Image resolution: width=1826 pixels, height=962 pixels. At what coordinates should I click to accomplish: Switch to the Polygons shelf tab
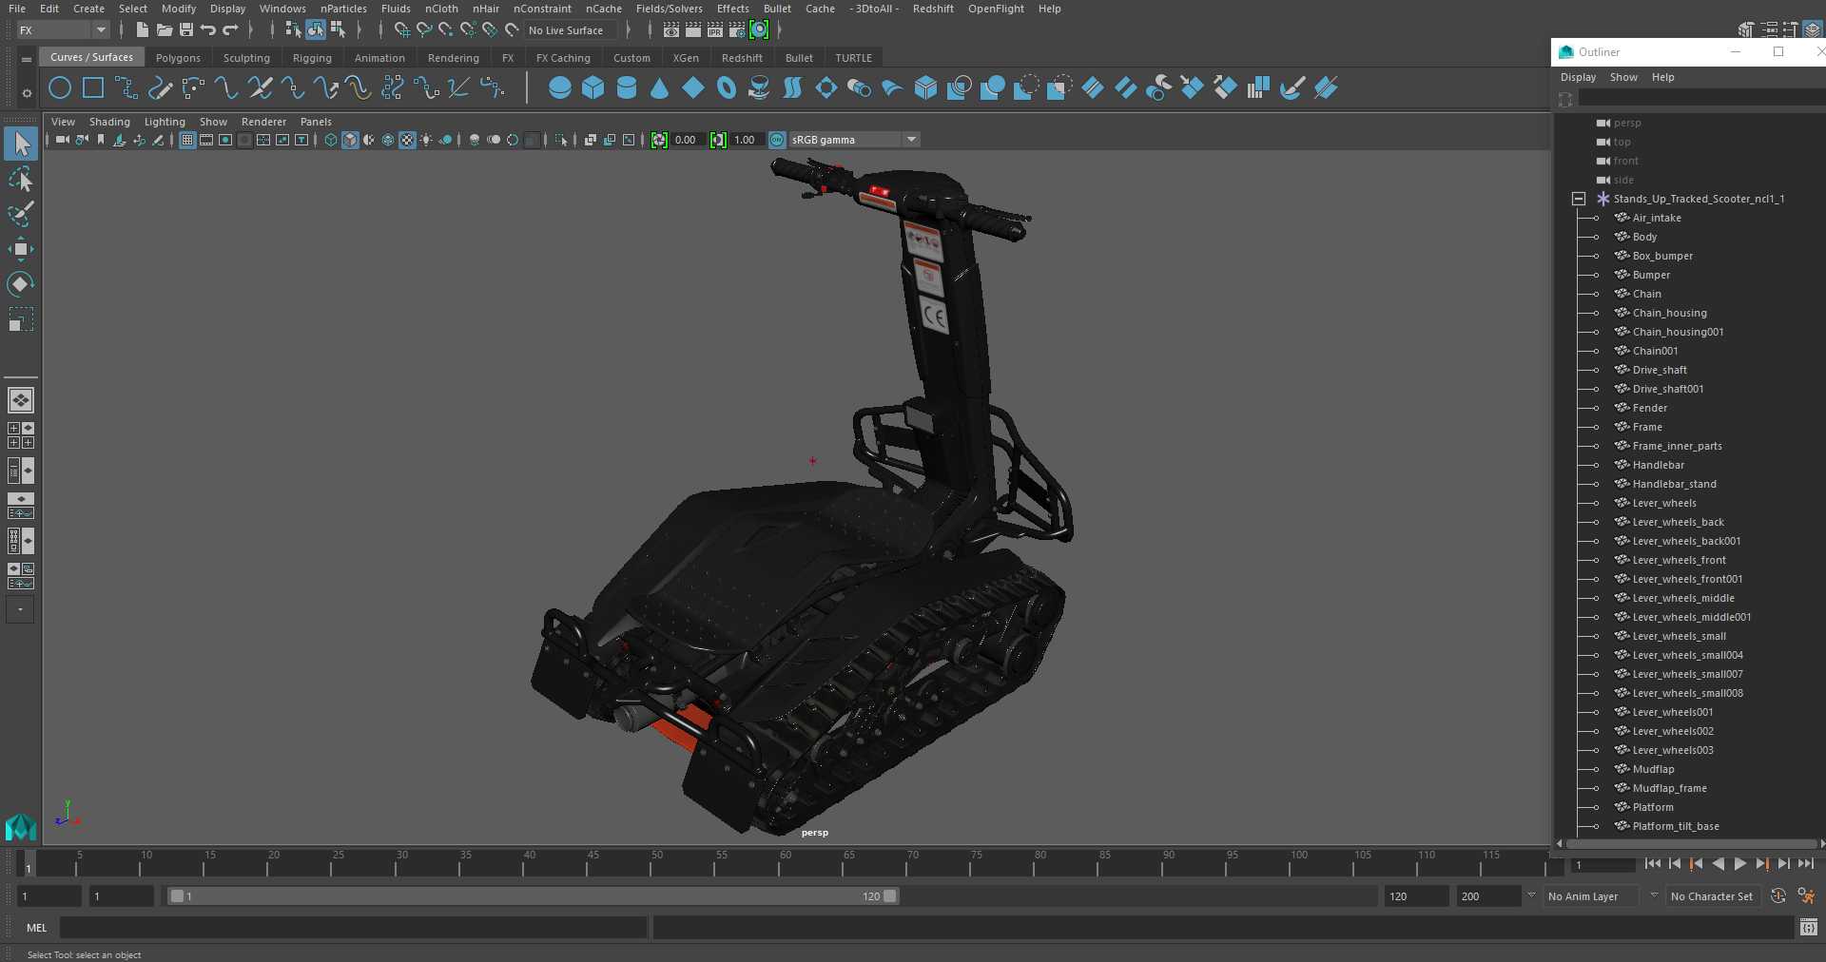click(178, 58)
